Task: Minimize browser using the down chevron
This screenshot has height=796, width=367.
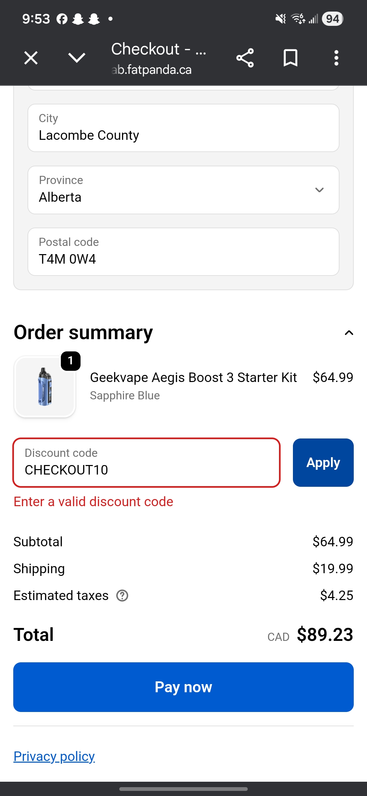Action: 77,58
